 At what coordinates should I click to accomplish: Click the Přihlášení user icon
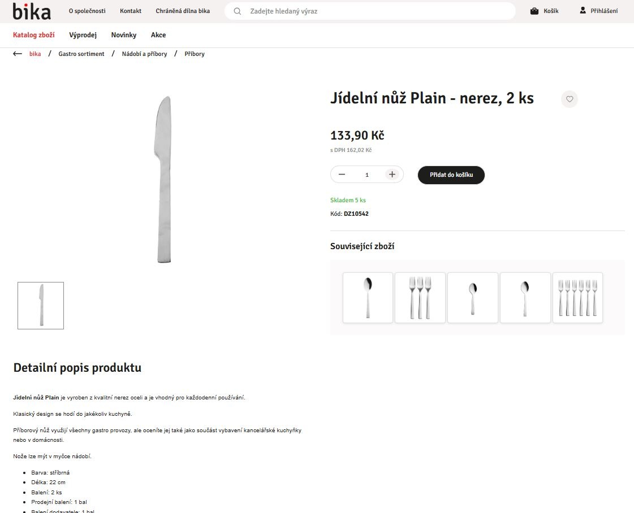[x=583, y=11]
